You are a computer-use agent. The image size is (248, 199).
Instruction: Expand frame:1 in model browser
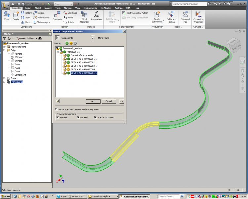[x=4, y=78]
